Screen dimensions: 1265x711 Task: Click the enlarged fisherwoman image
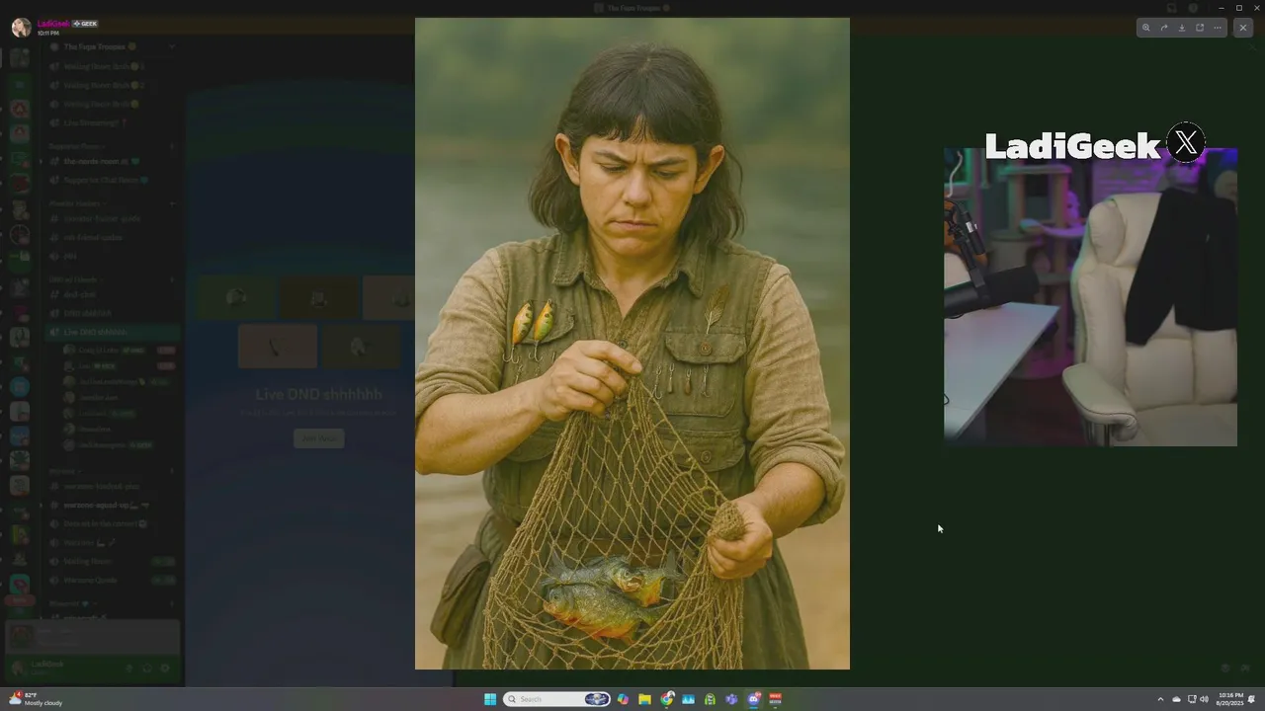[632, 344]
